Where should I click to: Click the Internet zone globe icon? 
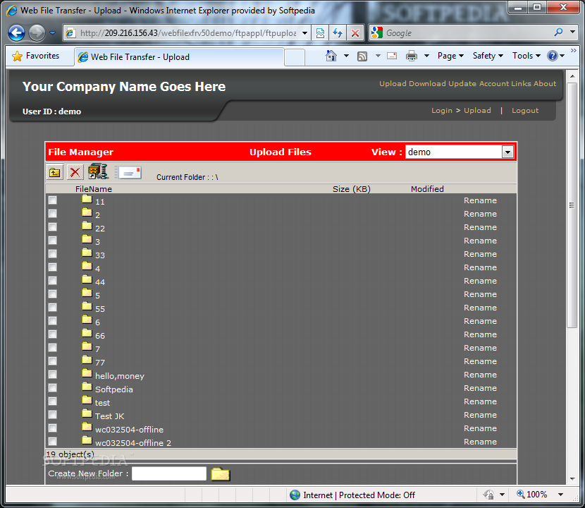point(295,495)
